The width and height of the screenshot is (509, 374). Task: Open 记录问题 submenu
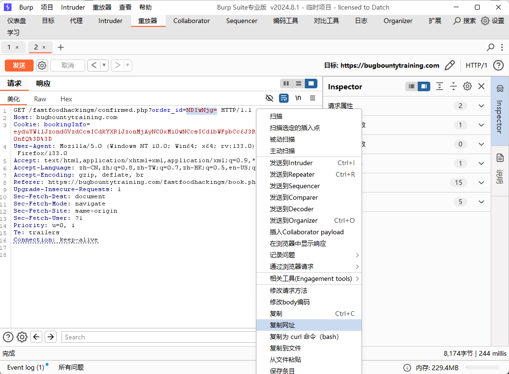point(309,255)
